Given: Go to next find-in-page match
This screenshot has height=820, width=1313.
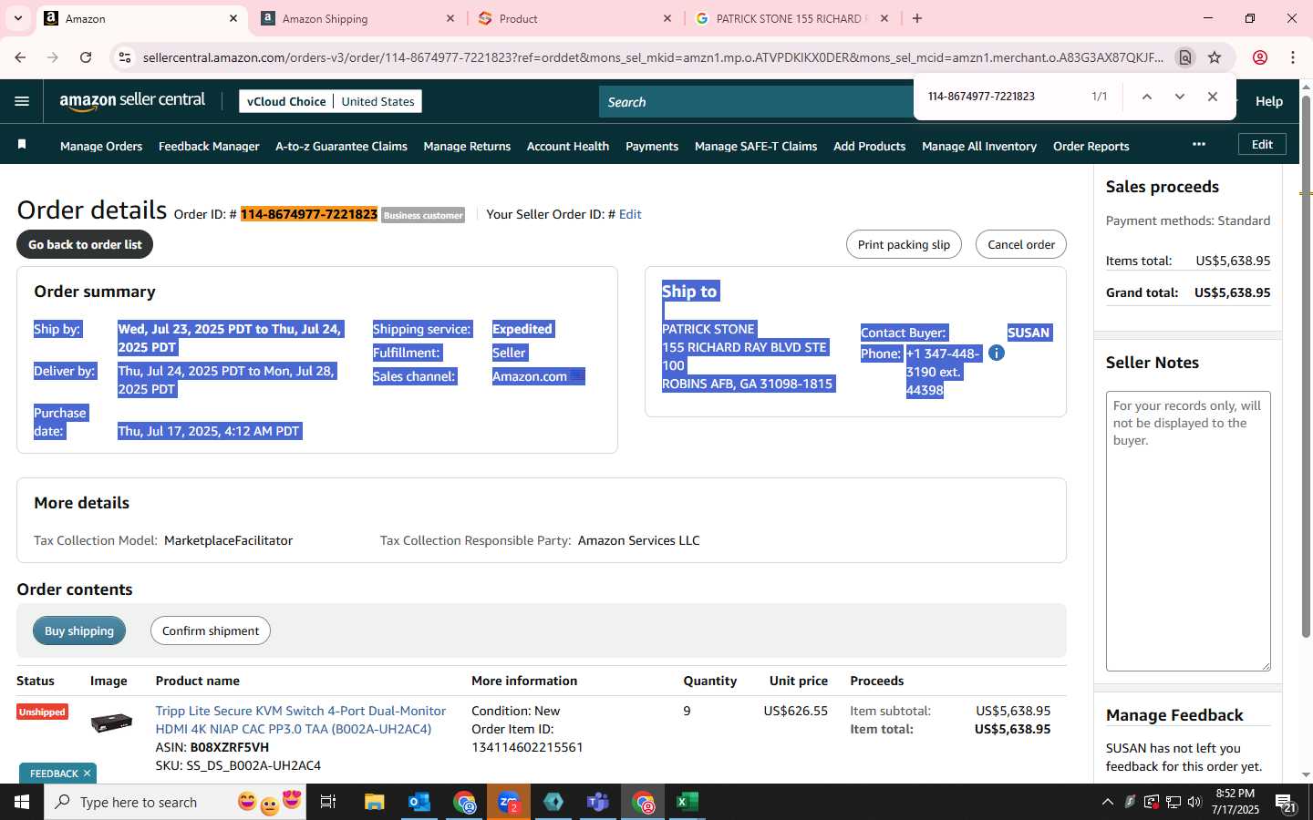Looking at the screenshot, I should click(x=1180, y=97).
